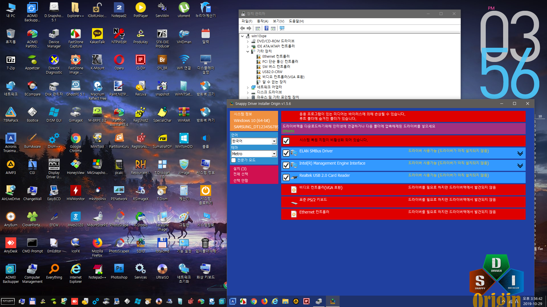The height and width of the screenshot is (307, 547).
Task: Collapse 기타 장치 tree node
Action: click(248, 51)
